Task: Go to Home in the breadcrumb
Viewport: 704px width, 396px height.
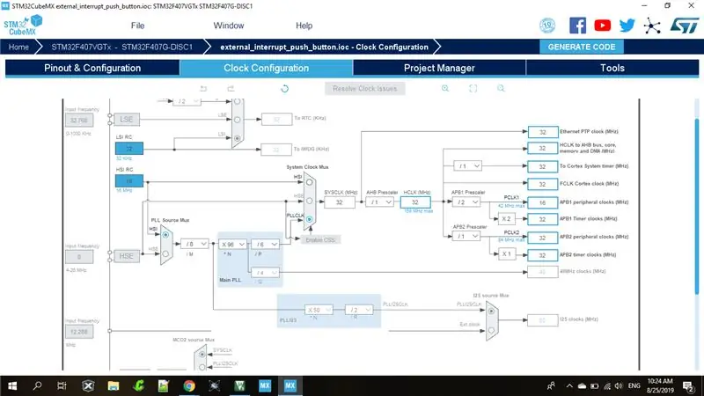Action: tap(18, 47)
